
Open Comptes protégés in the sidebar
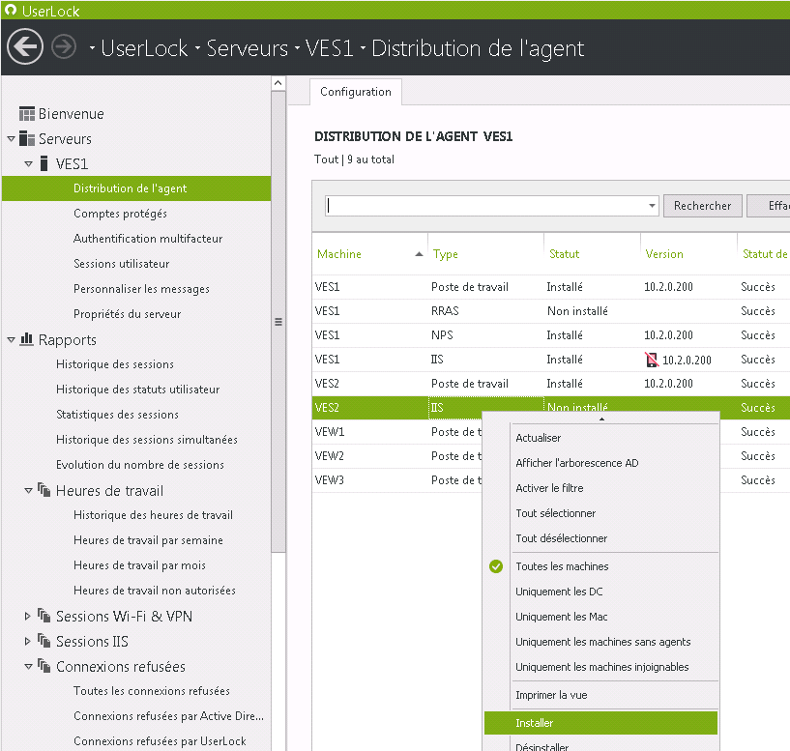[120, 214]
